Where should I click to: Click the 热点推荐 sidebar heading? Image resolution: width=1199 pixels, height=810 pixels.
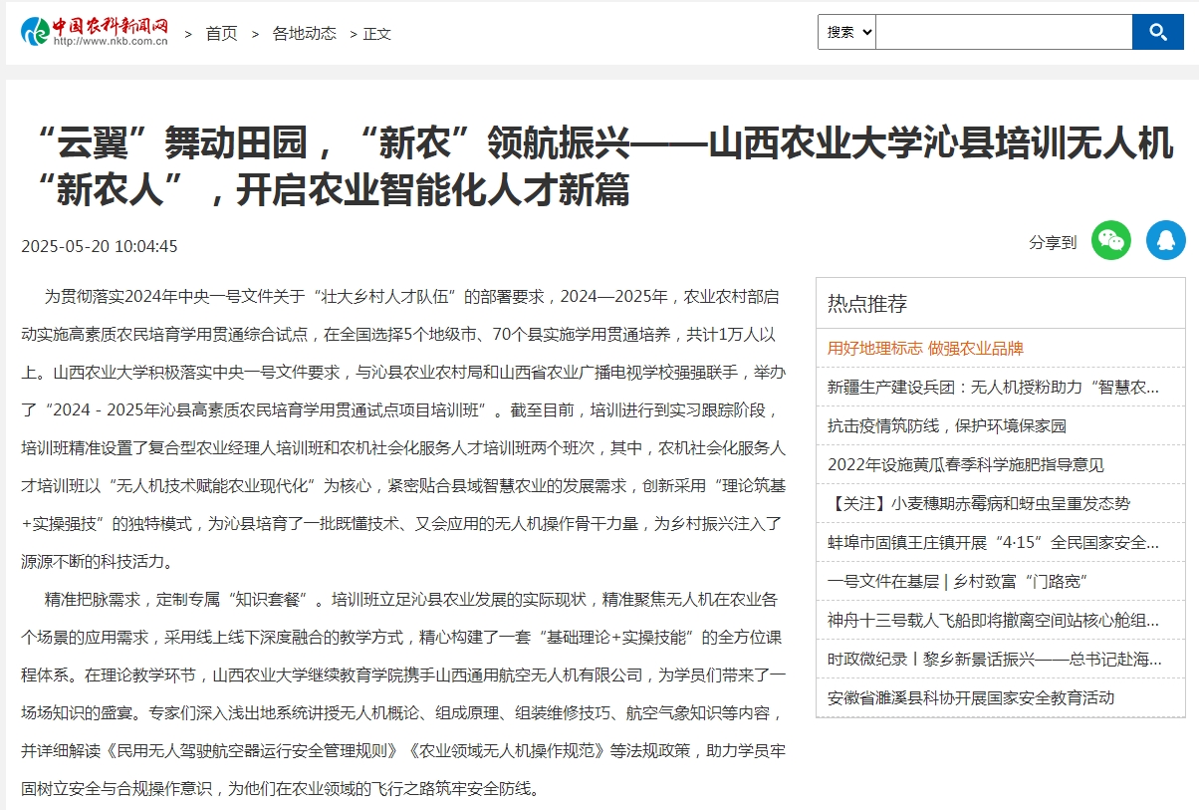(867, 303)
